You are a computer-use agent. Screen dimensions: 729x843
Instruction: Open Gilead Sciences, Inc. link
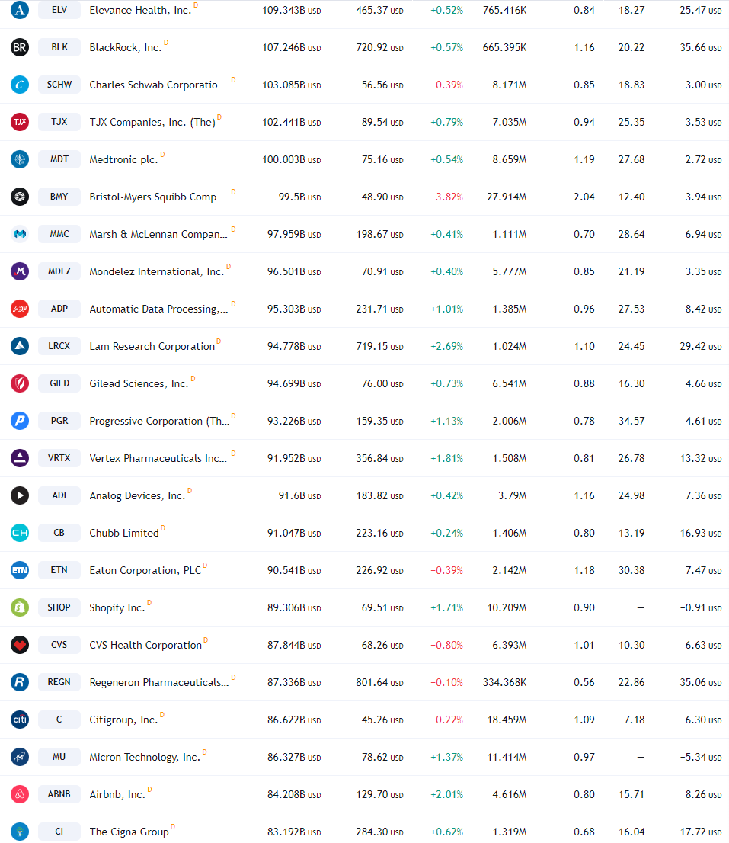(139, 384)
